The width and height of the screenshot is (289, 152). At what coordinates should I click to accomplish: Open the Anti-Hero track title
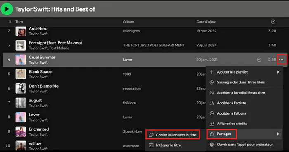pos(38,29)
